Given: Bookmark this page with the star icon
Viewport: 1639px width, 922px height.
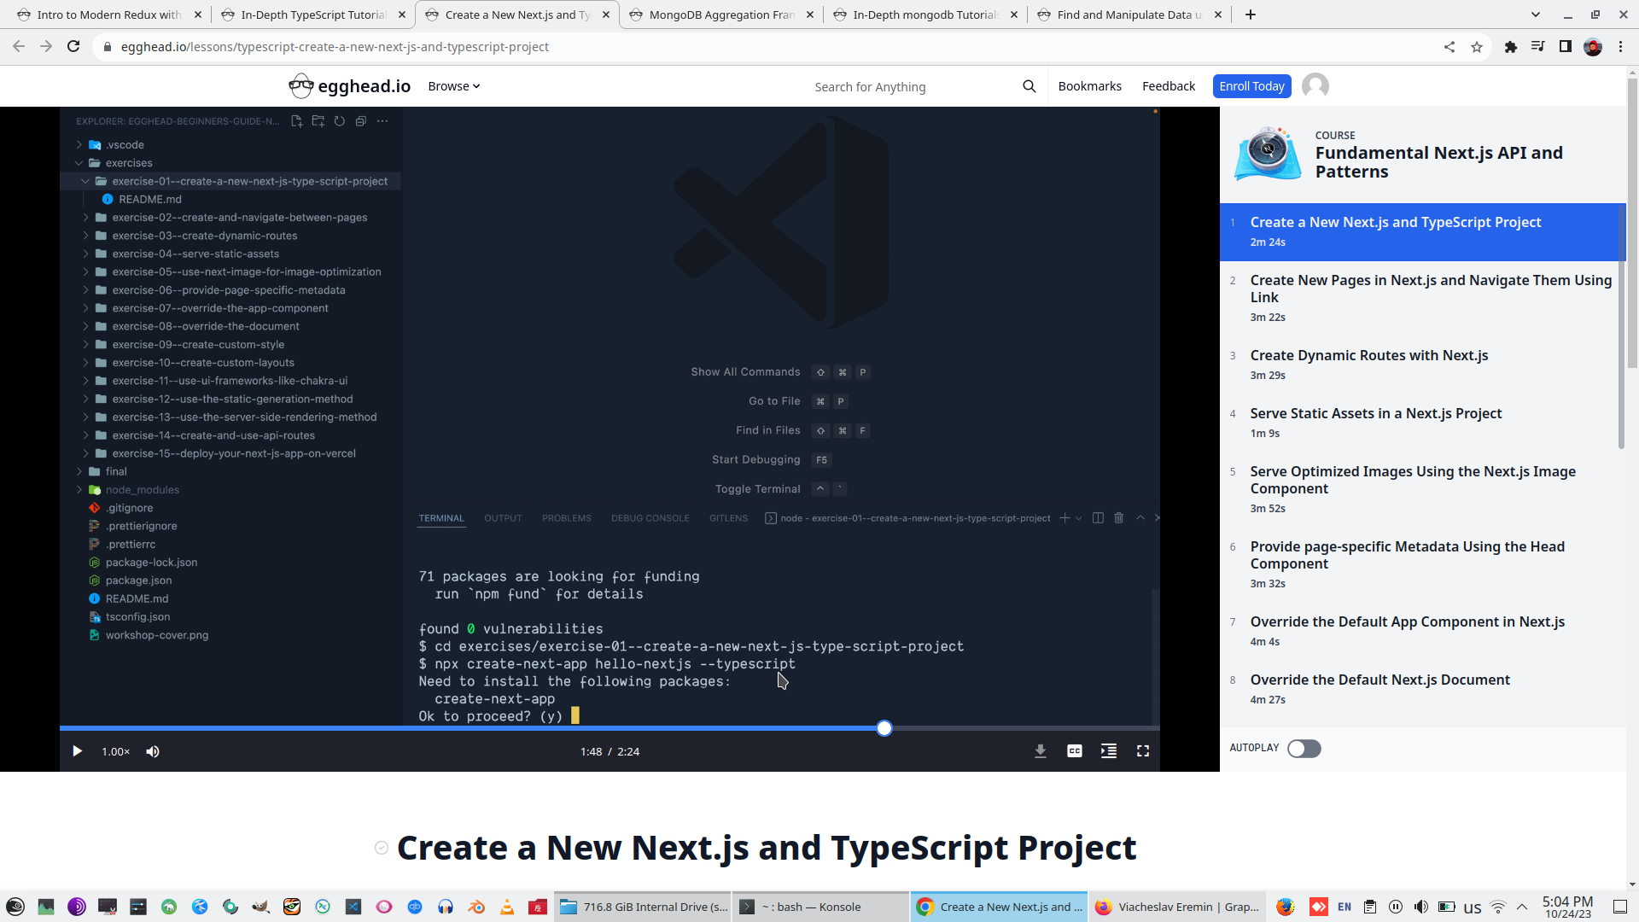Looking at the screenshot, I should coord(1478,47).
